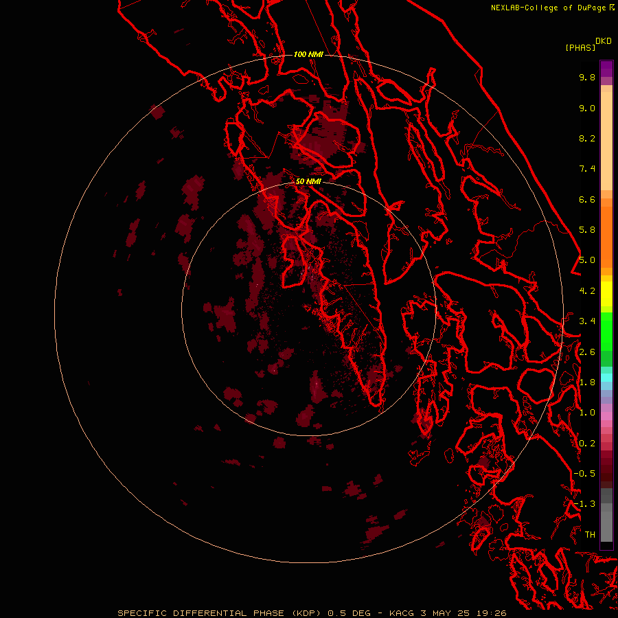This screenshot has height=618, width=618.
Task: Click the KACG radar site identifier
Action: 402,613
